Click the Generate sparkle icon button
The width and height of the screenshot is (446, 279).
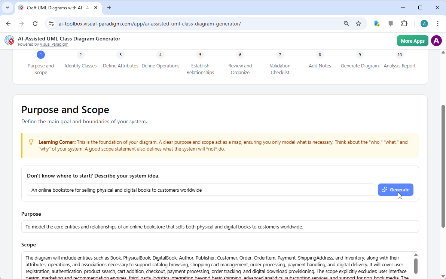click(395, 189)
